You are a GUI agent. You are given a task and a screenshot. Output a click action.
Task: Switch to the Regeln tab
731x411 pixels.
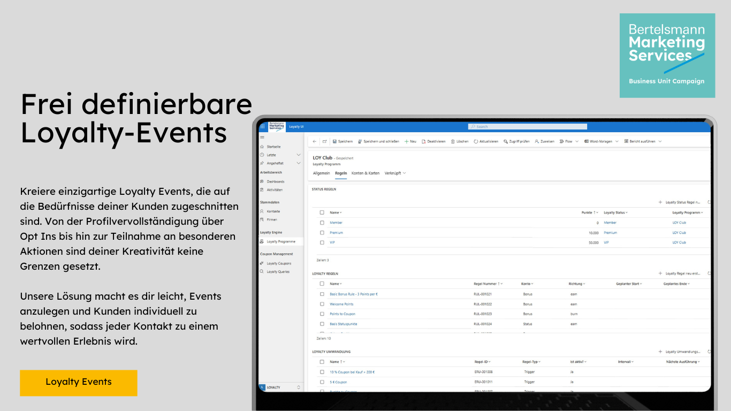[341, 173]
